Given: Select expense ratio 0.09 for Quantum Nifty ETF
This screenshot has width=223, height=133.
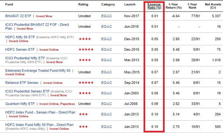Looking at the screenshot, I should coord(155,104).
